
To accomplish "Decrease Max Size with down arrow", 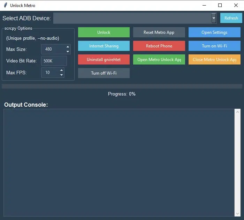I will (68, 52).
